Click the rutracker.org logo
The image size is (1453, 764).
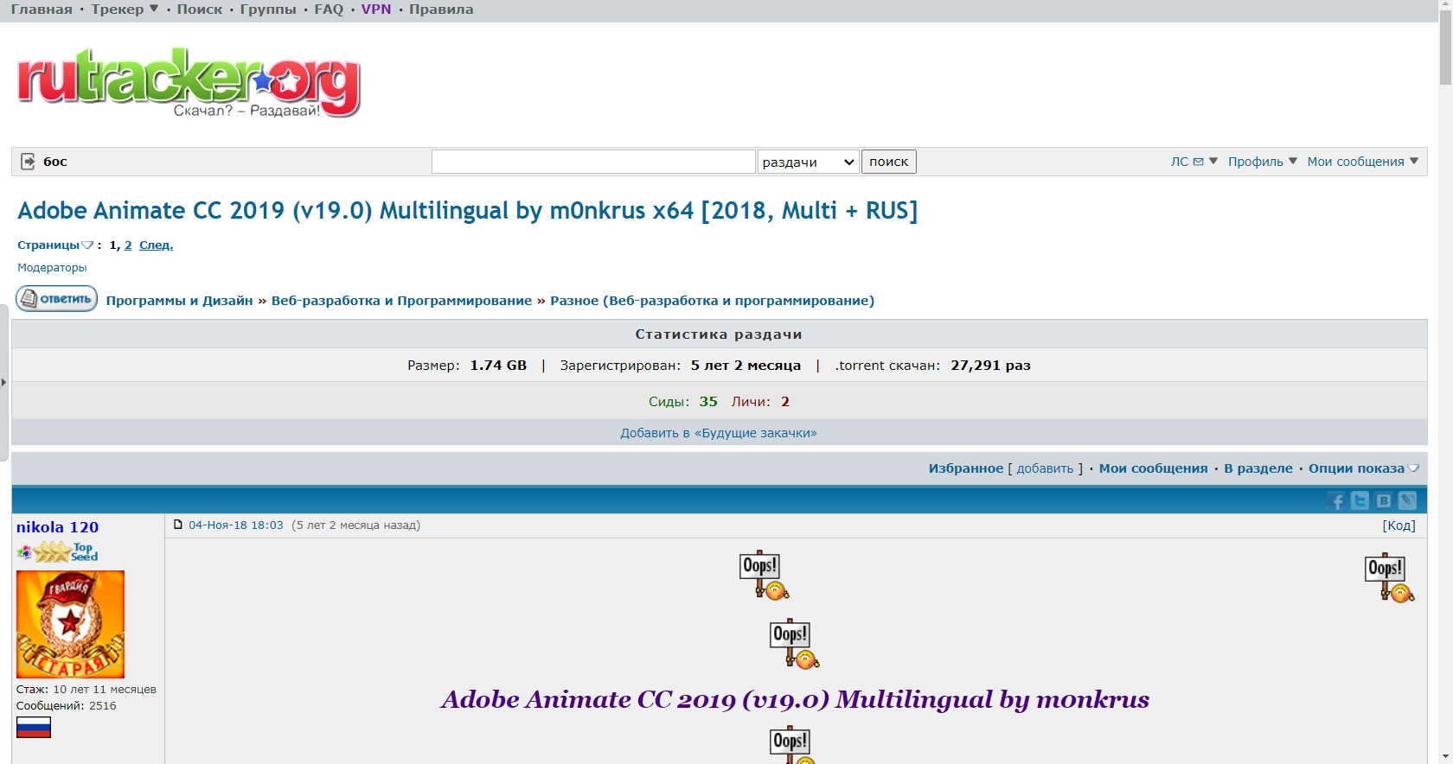189,82
